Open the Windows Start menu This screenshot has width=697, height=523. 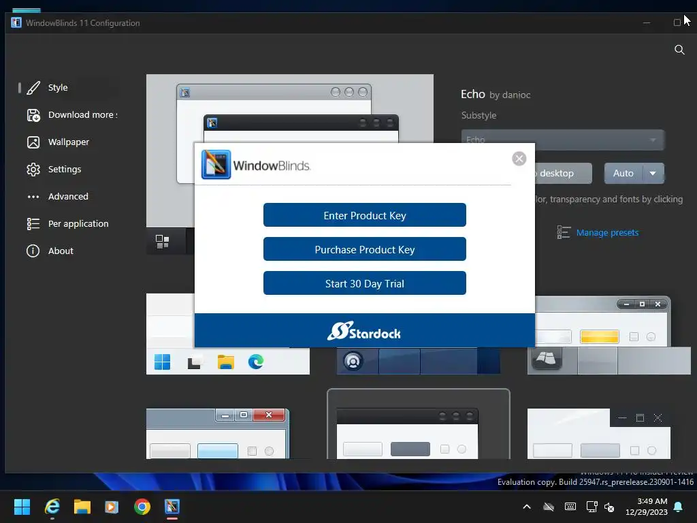click(x=22, y=507)
